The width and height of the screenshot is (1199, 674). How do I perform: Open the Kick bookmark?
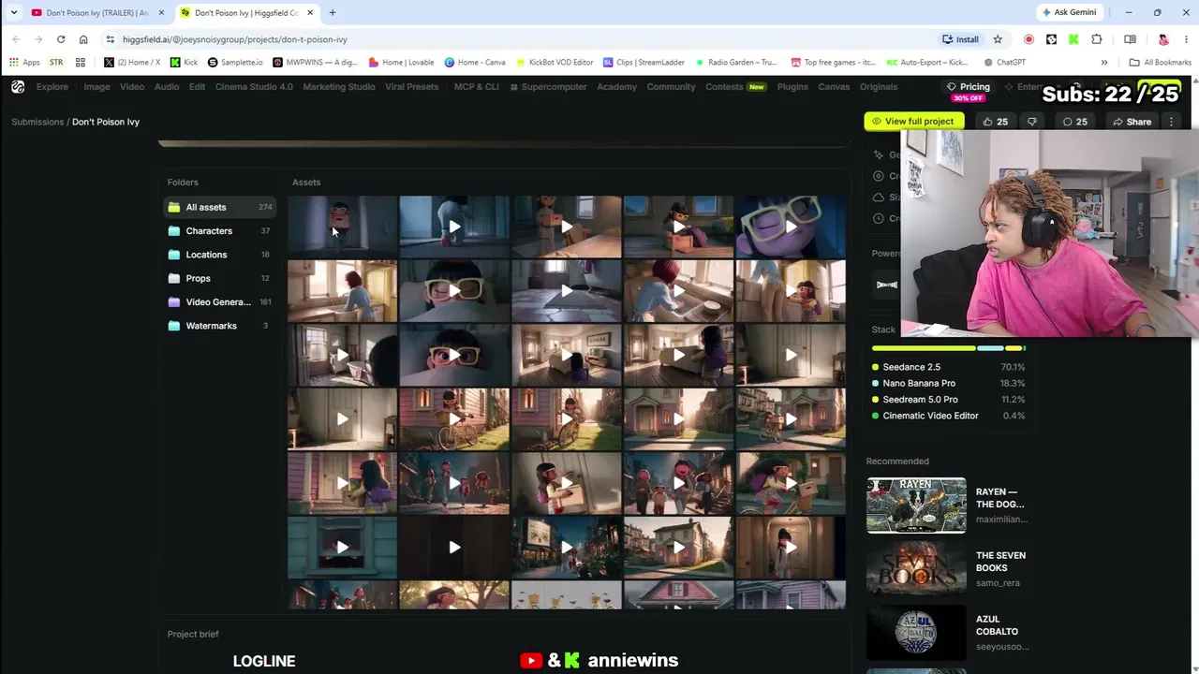pyautogui.click(x=185, y=63)
